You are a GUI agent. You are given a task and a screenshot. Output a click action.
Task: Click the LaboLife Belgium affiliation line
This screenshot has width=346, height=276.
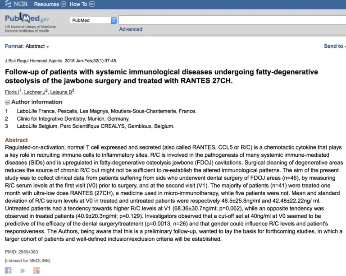point(96,126)
